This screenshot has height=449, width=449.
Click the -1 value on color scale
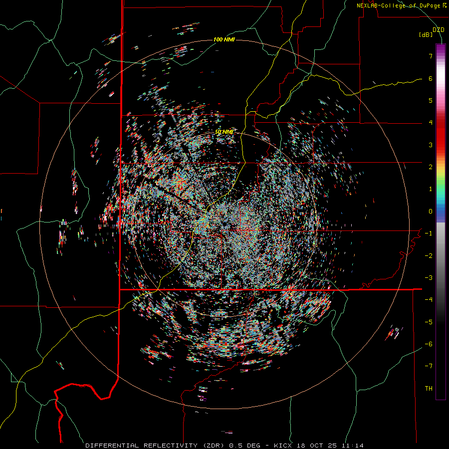429,233
